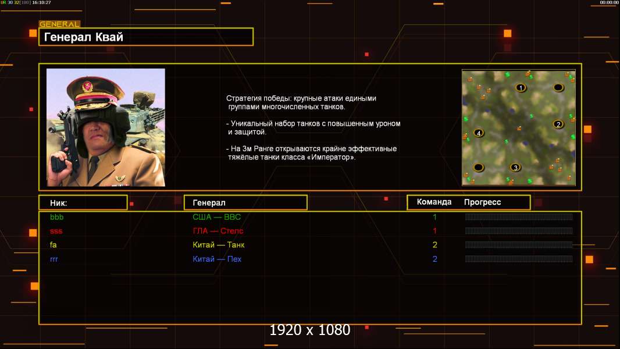The height and width of the screenshot is (349, 620).
Task: Select player nickname 'fa'
Action: point(54,245)
